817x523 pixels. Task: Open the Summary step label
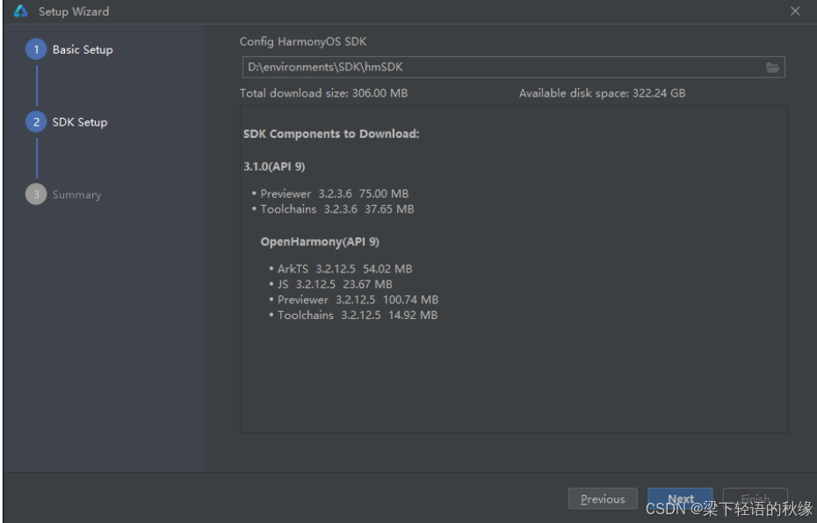(76, 194)
